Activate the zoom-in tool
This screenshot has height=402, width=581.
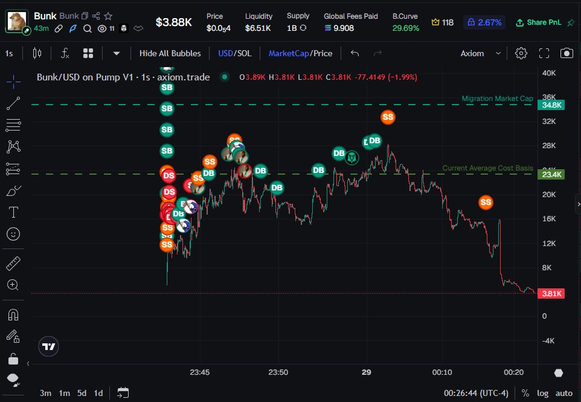(x=13, y=285)
